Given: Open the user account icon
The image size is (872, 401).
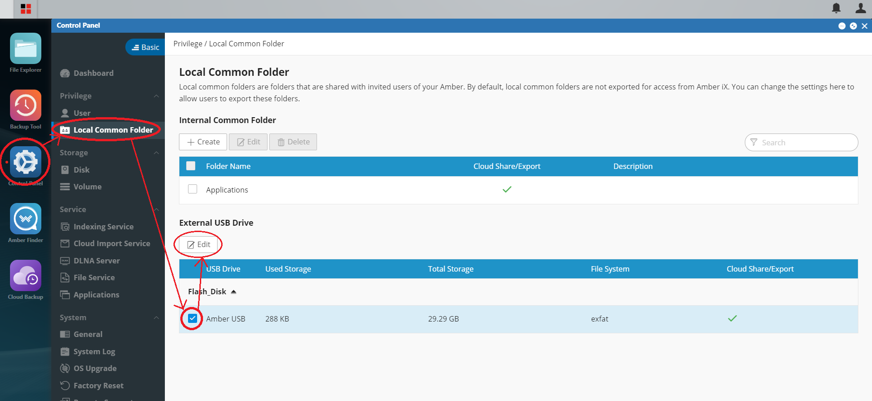Looking at the screenshot, I should [x=860, y=8].
